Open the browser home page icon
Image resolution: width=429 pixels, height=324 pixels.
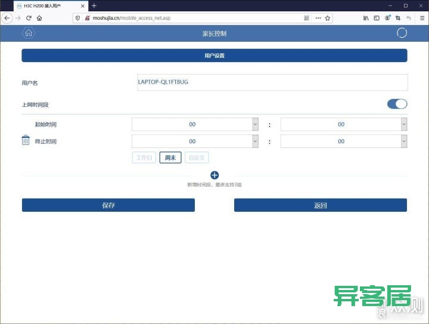click(x=39, y=18)
